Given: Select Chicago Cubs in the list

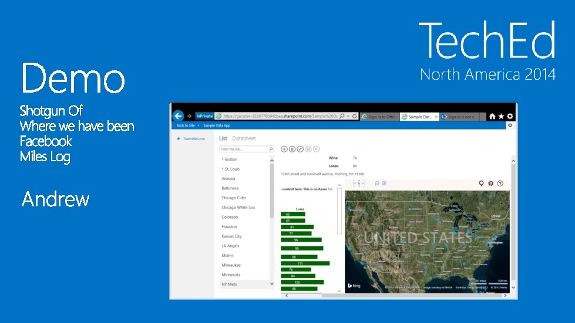Looking at the screenshot, I should click(x=244, y=198).
